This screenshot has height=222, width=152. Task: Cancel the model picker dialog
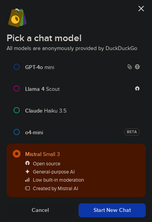(40, 210)
